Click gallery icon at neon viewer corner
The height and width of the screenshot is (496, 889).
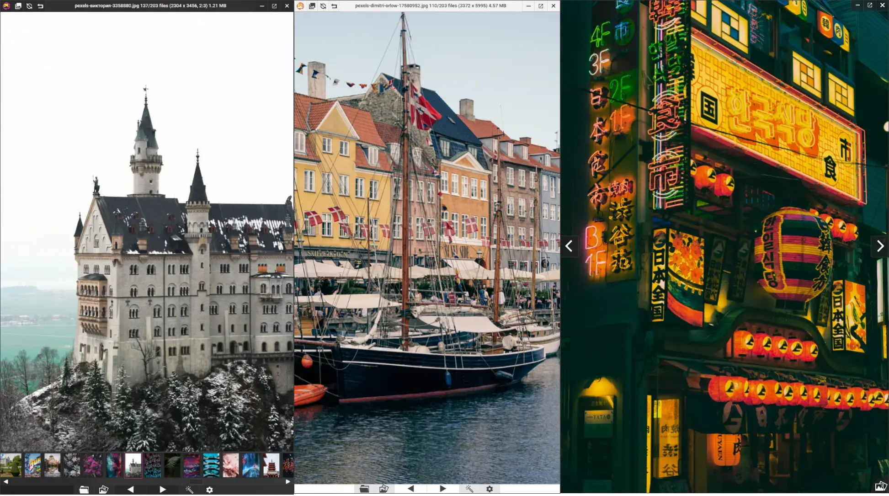[x=880, y=486]
